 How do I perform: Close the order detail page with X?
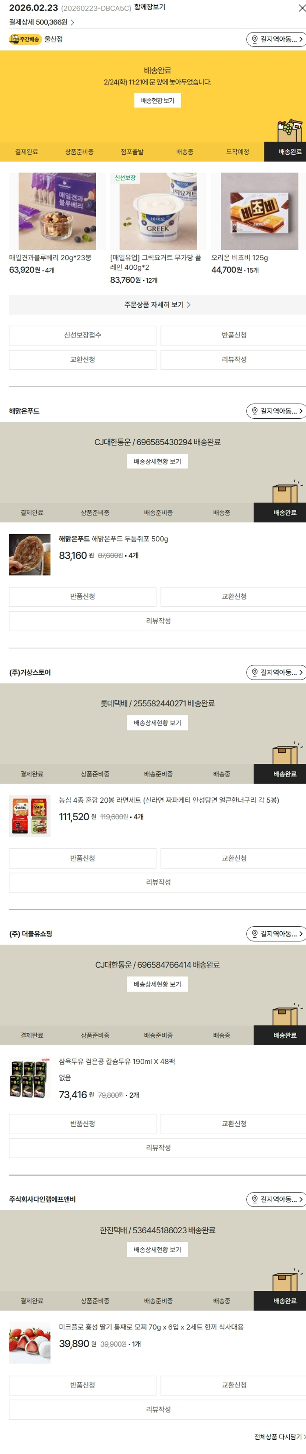302,8
